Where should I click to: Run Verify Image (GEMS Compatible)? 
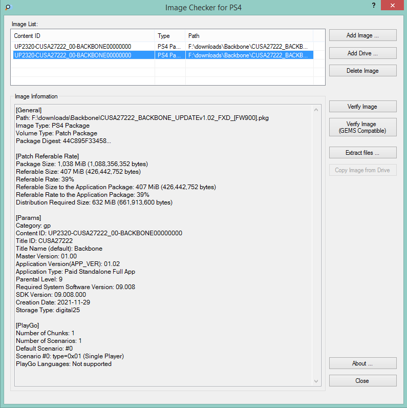pos(362,127)
